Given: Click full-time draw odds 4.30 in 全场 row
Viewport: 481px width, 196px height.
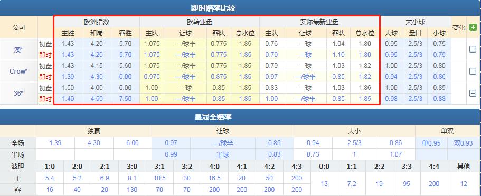Looking at the screenshot, I should (94, 143).
